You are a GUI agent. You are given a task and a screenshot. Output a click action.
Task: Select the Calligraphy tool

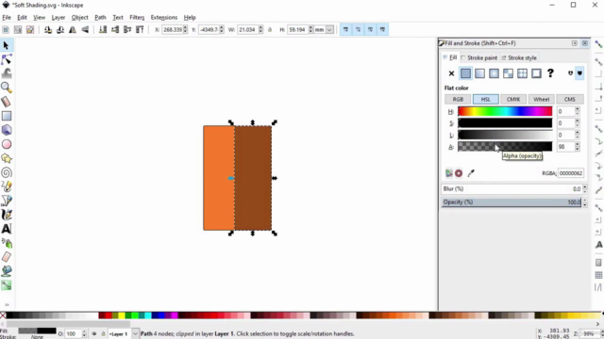click(7, 215)
